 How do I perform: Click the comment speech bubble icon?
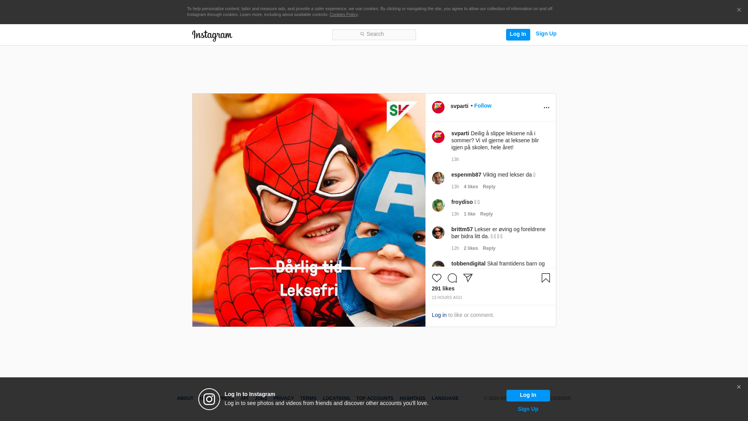tap(452, 278)
